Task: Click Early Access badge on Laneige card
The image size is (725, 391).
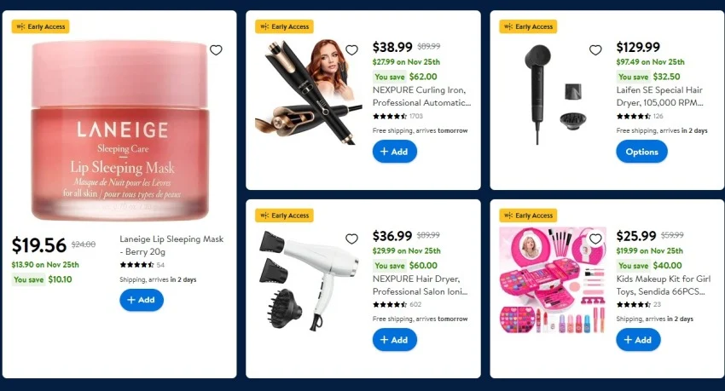Action: coord(41,26)
